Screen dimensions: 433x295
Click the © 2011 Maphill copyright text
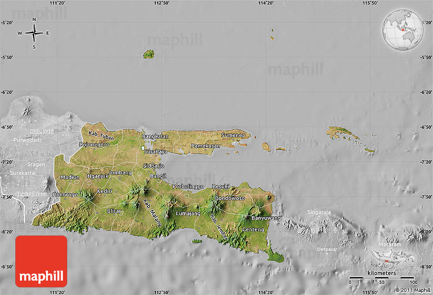(412, 290)
